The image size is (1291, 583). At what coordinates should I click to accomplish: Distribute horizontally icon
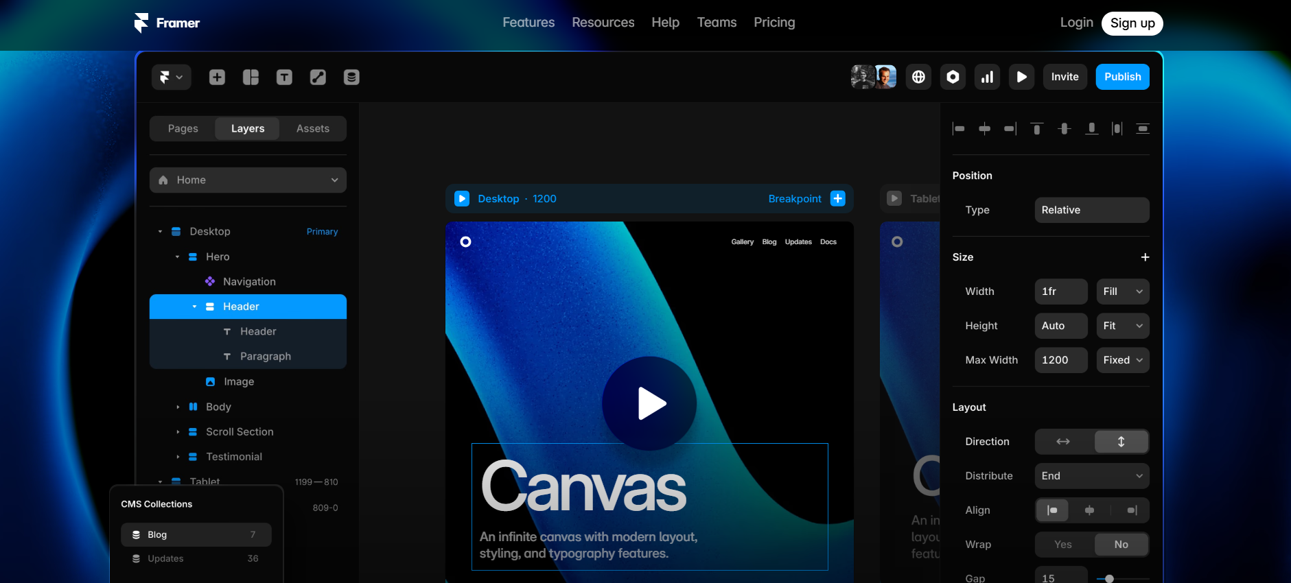[x=1117, y=128]
